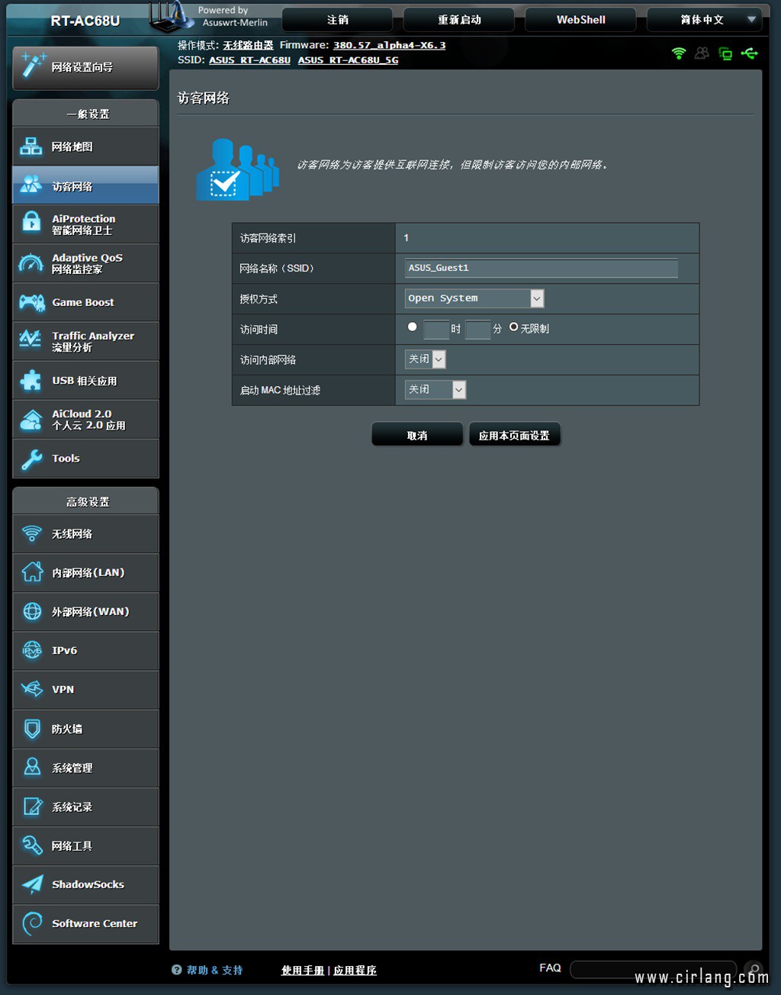
Task: Click the help question mark icon
Action: tap(177, 970)
